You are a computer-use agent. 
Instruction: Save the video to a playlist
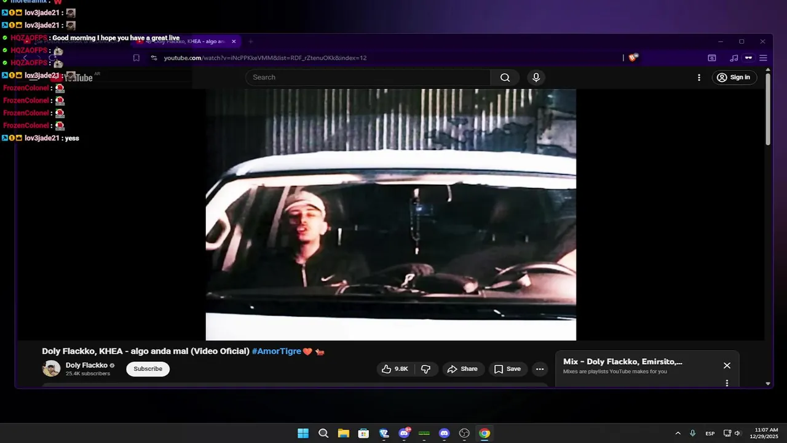[x=508, y=369]
